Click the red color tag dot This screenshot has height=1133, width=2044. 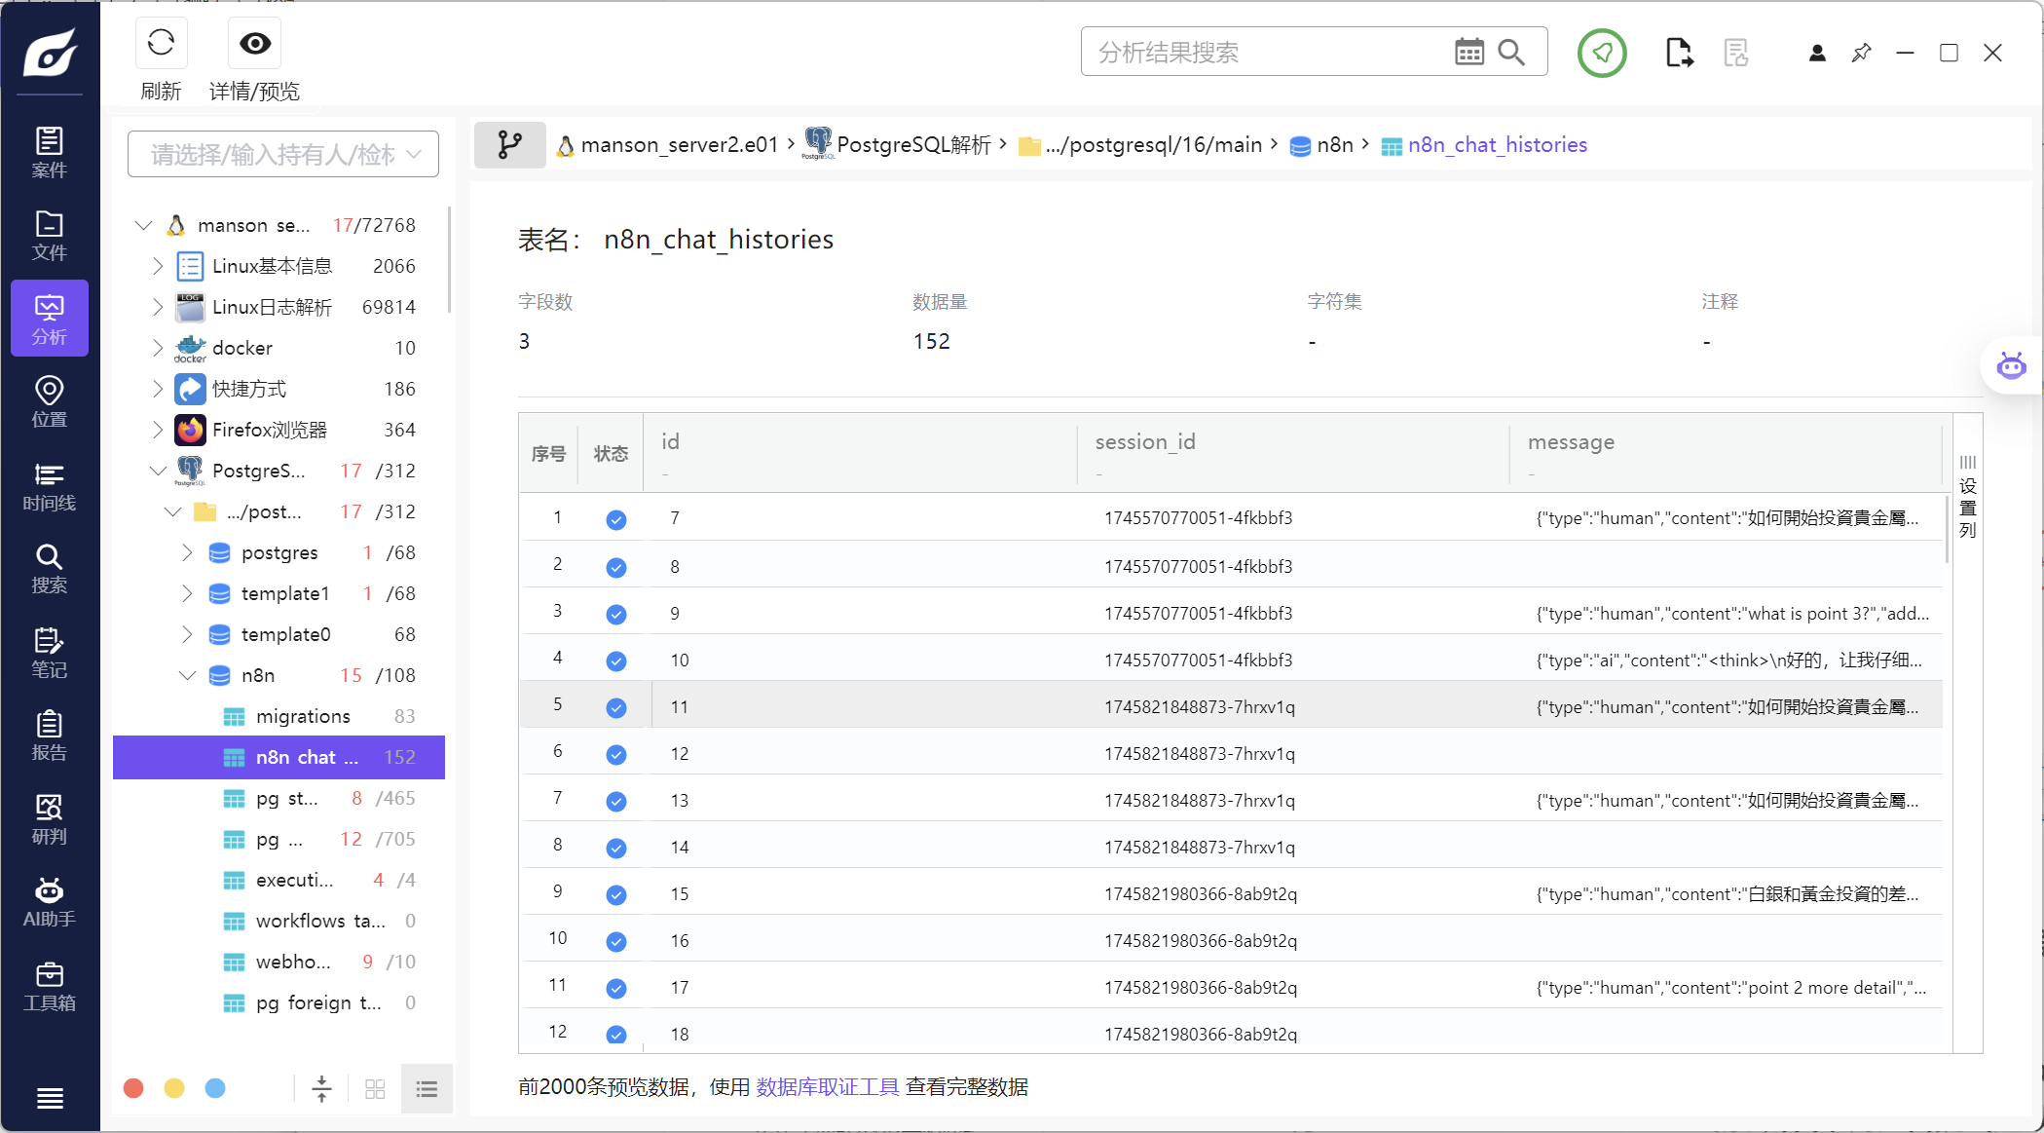tap(134, 1088)
